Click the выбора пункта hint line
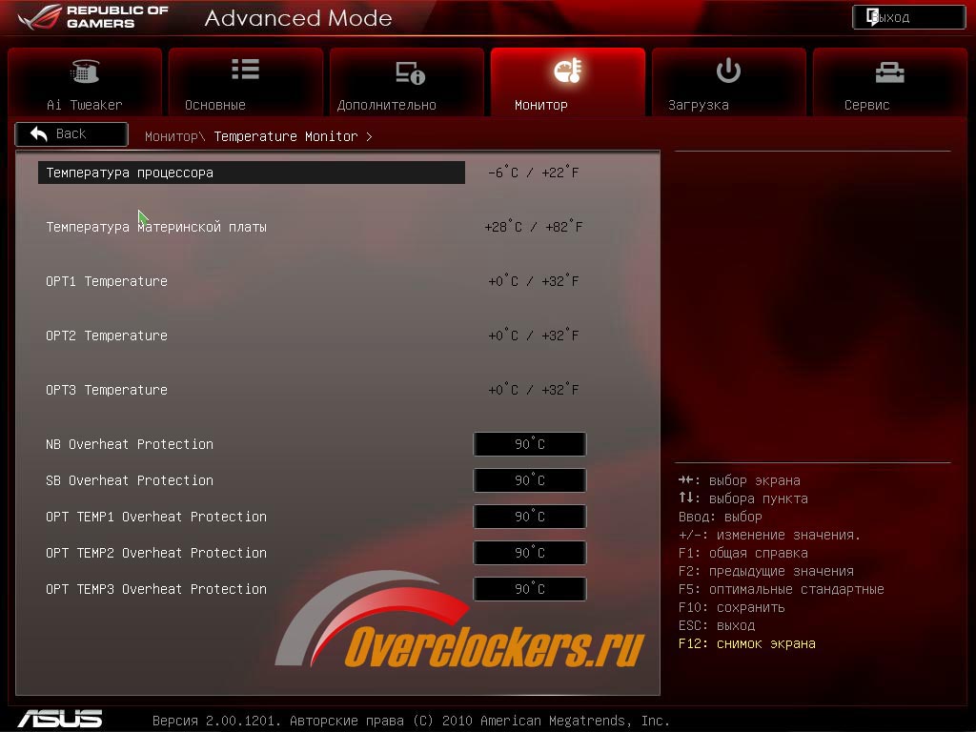The image size is (976, 732). (x=743, y=498)
